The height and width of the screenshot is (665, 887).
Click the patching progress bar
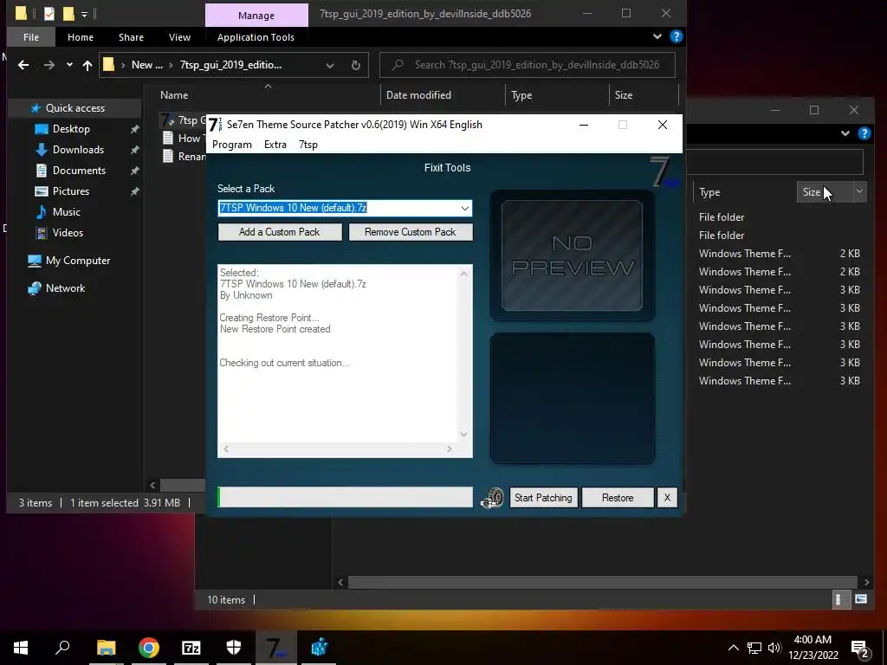click(345, 497)
